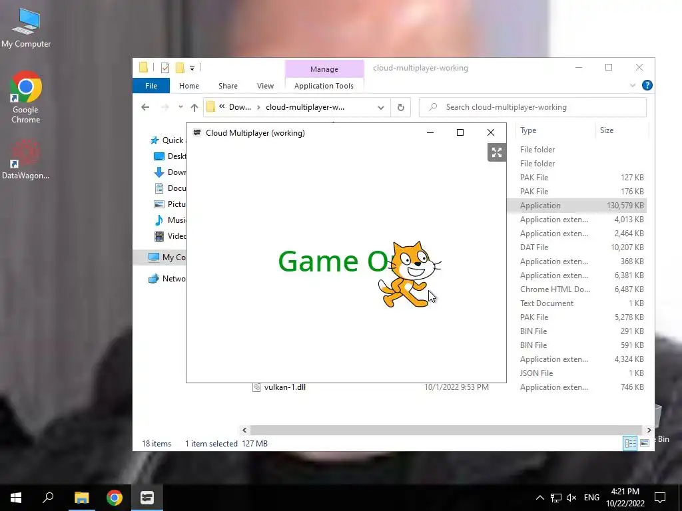The height and width of the screenshot is (511, 682).
Task: Select the Text Document row
Action: coord(577,303)
